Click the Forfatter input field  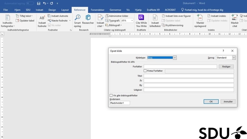click(180, 67)
